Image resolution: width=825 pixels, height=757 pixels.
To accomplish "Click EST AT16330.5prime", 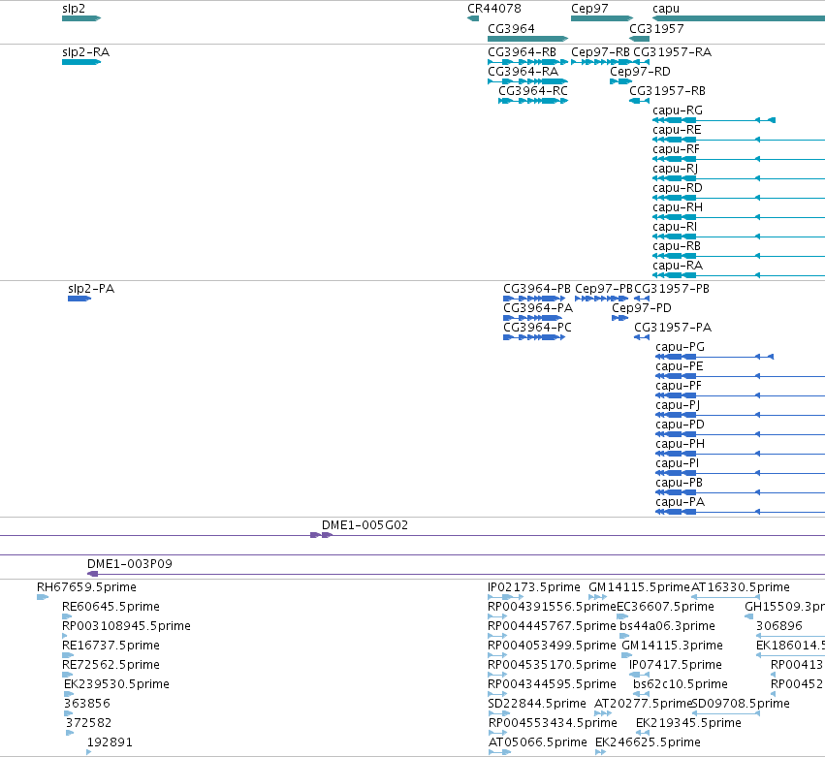I will point(741,587).
